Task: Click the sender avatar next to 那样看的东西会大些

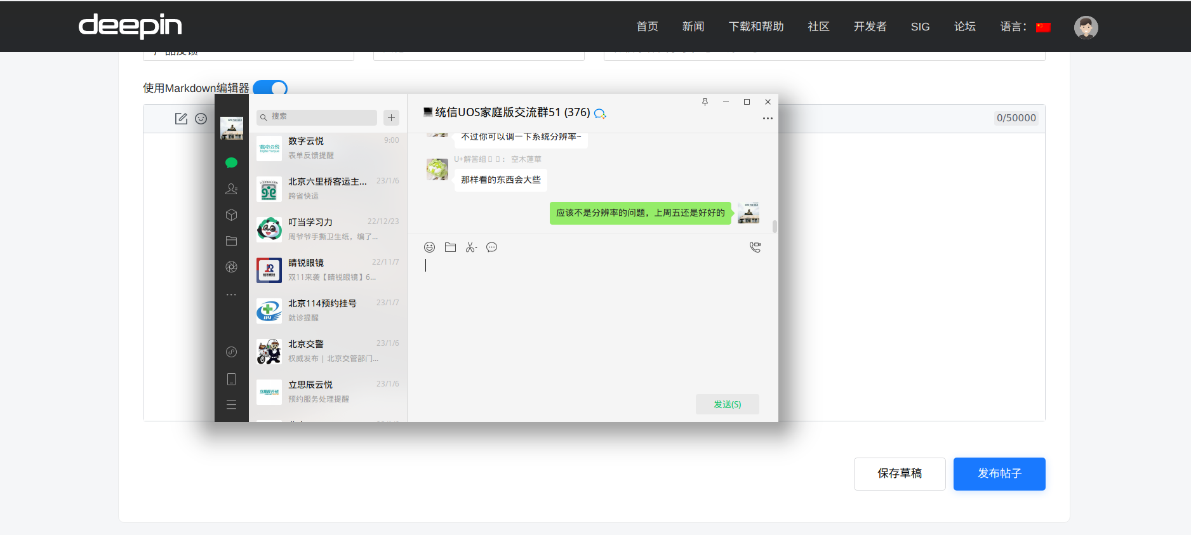Action: pyautogui.click(x=437, y=169)
